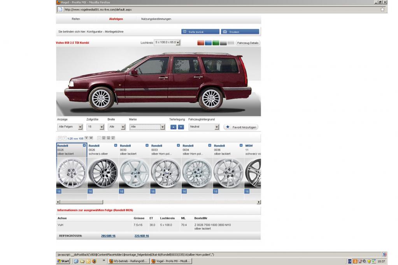Open the Lochkreis dropdown
398x265 pixels.
(167, 43)
